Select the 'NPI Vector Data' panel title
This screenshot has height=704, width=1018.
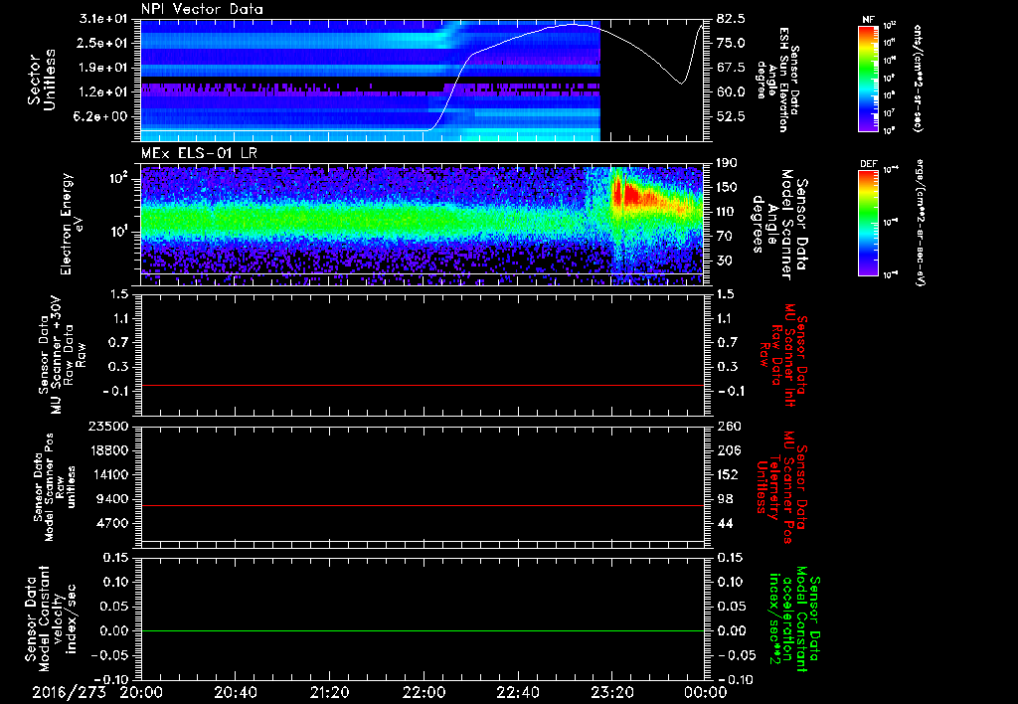coord(202,9)
